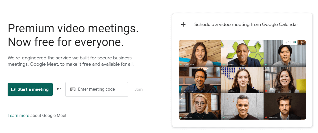Select Jessica Ayala's video tile
Viewport: 318px width, 133px height.
click(200, 106)
